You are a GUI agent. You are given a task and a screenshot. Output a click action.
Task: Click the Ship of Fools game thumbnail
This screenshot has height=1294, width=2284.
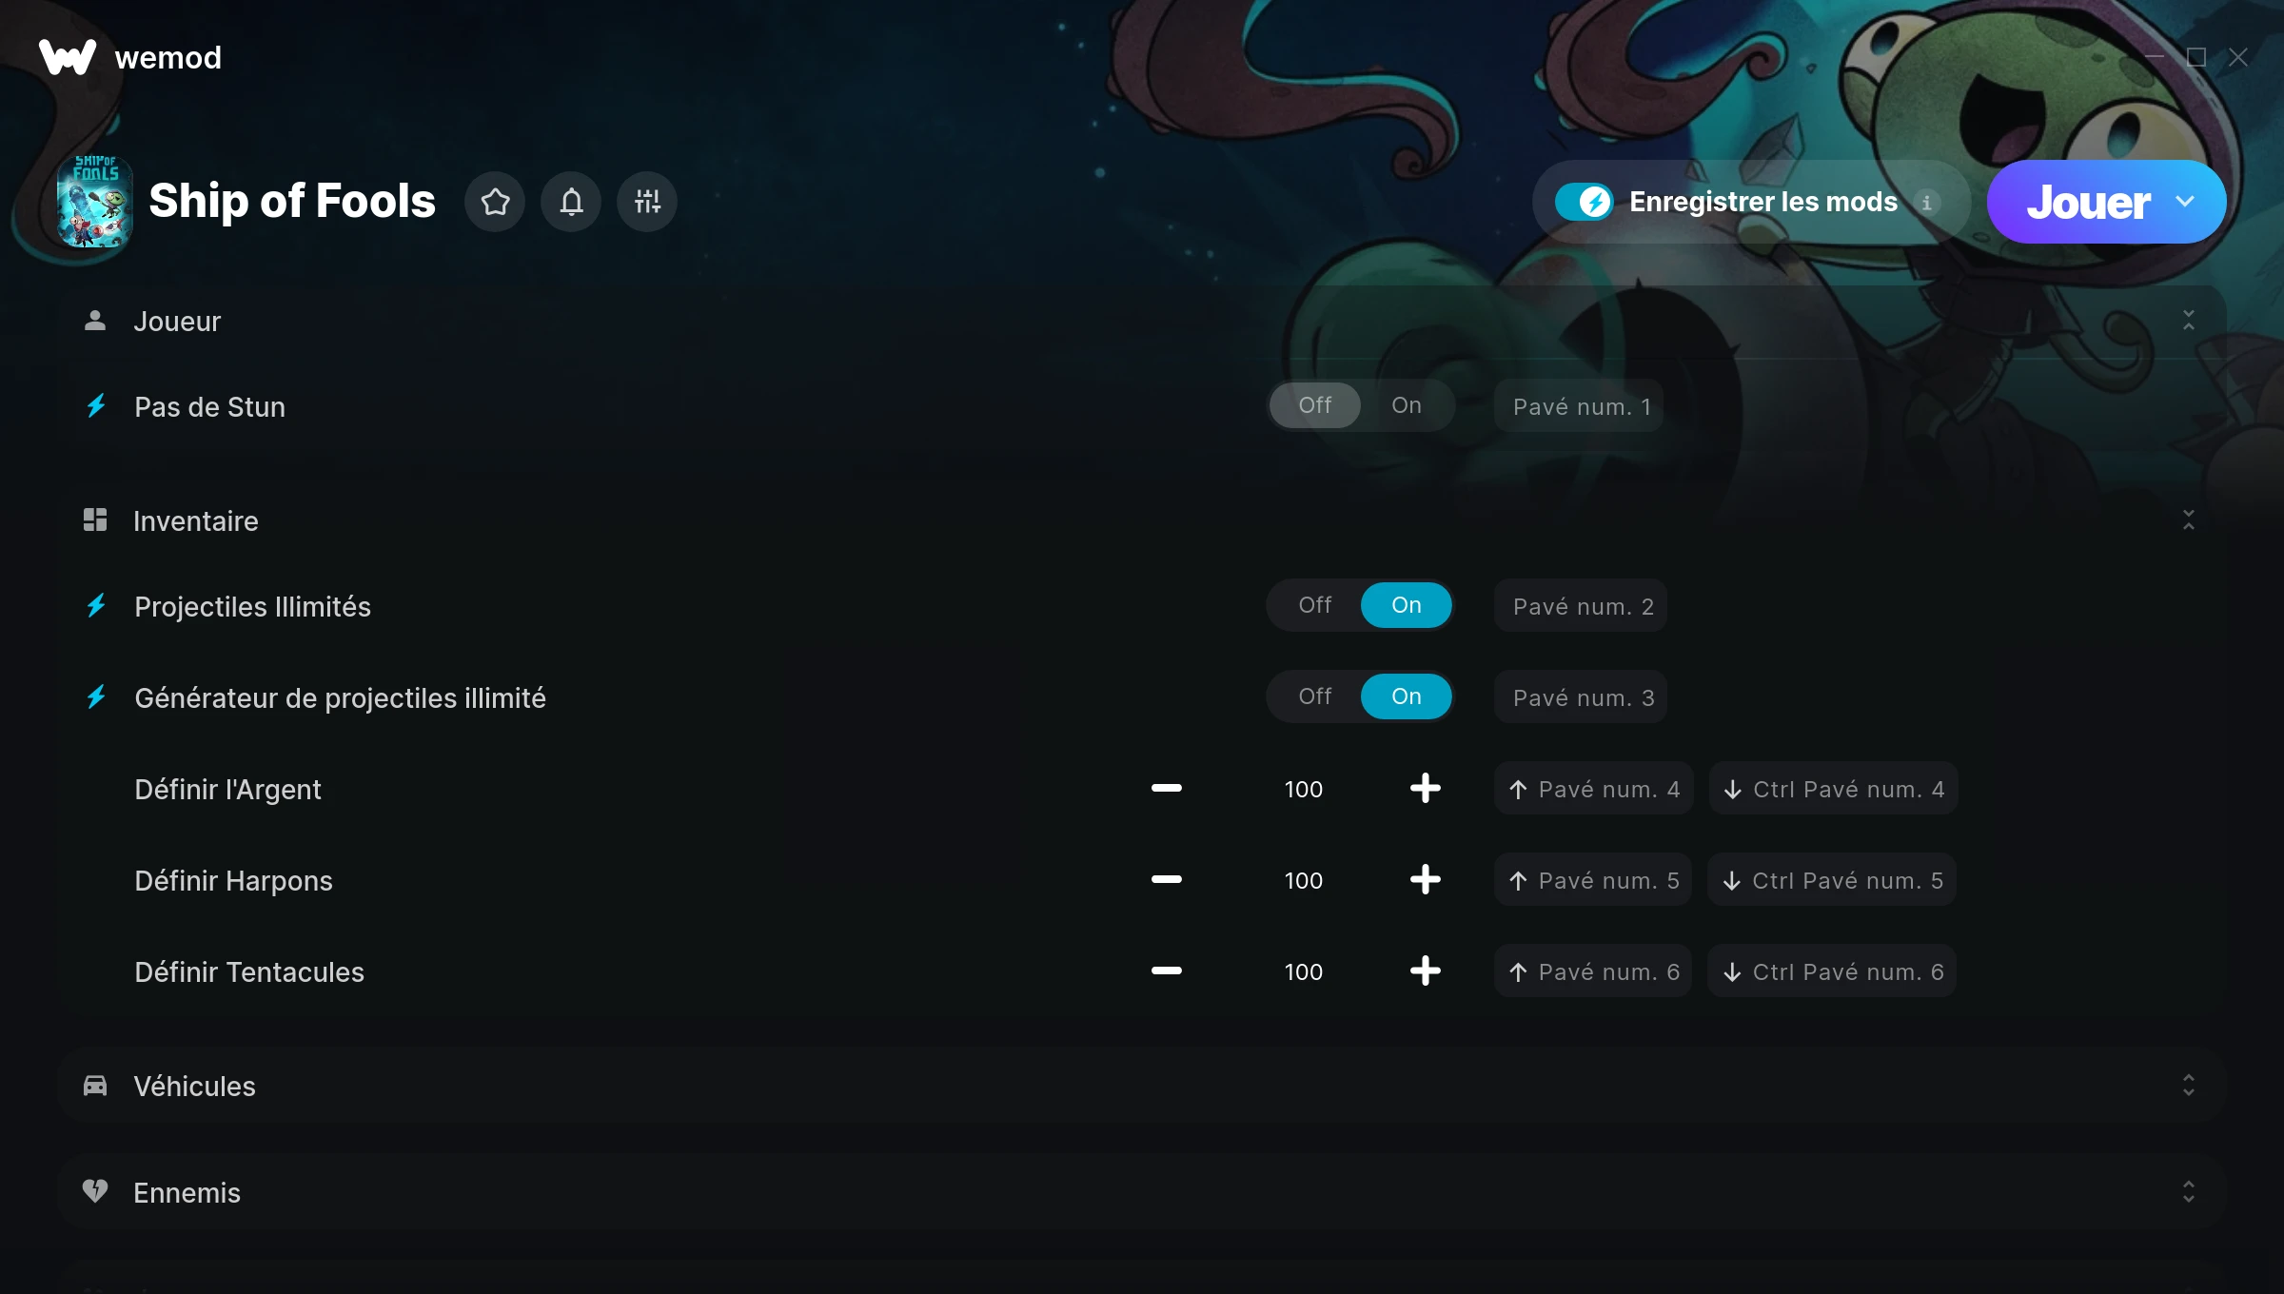tap(94, 201)
